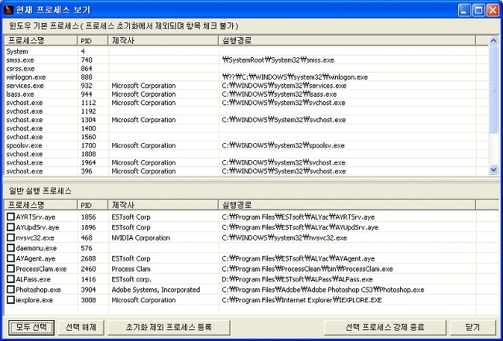Maximize the process viewer window
The image size is (503, 341).
coord(478,10)
